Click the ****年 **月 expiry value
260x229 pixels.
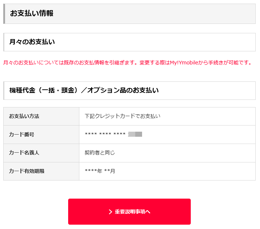click(x=100, y=171)
